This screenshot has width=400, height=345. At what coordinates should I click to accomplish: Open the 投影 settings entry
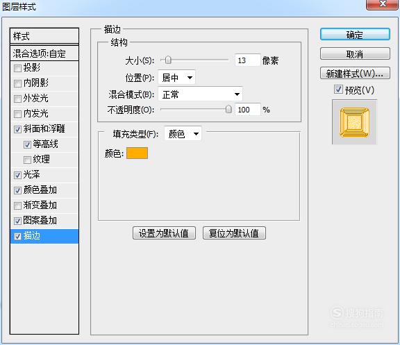(x=32, y=67)
